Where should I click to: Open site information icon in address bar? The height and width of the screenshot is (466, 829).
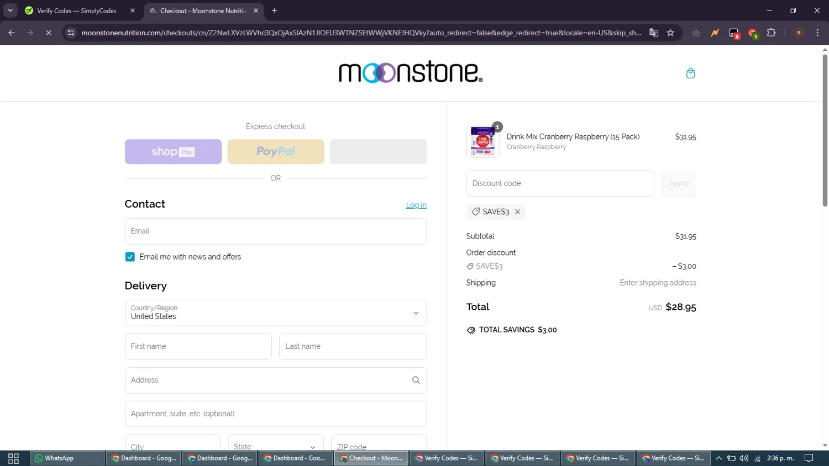tap(71, 33)
